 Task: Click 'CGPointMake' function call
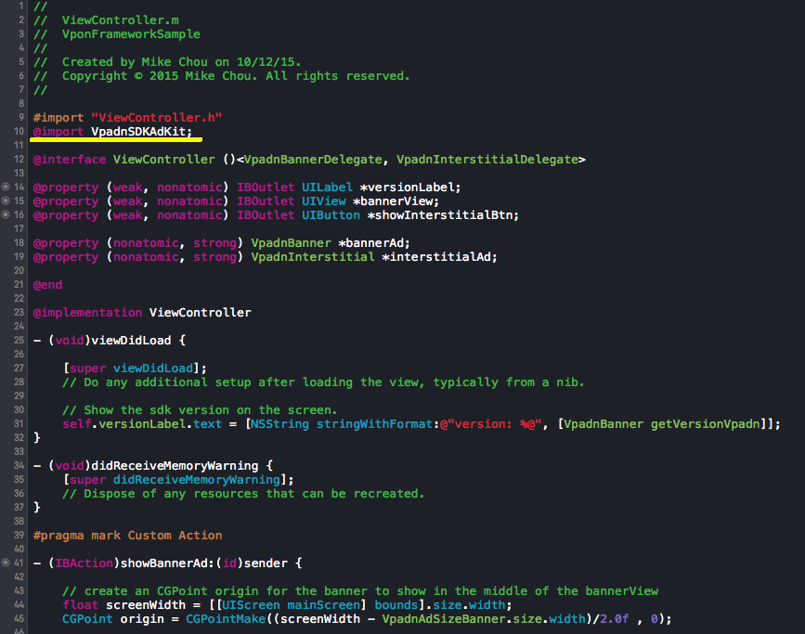coord(226,619)
